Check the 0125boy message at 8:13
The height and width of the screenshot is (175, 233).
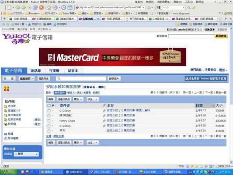[x=49, y=111]
